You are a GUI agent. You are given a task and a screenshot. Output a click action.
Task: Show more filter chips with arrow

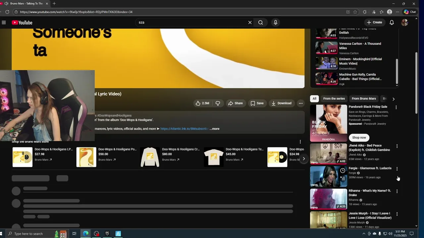coord(393,99)
